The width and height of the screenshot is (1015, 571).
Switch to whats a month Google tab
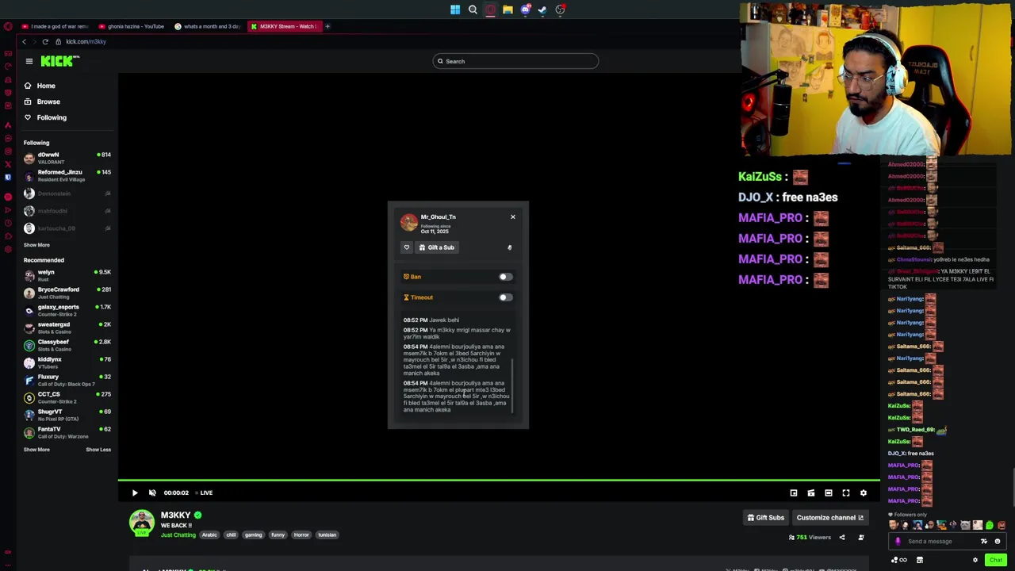(x=208, y=26)
